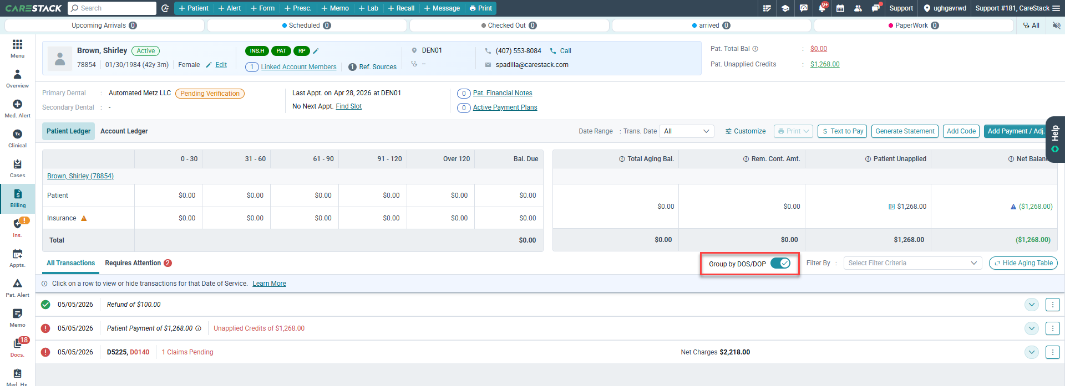Open the Pat. Financial Notes link
Viewport: 1065px width, 386px height.
click(x=503, y=93)
